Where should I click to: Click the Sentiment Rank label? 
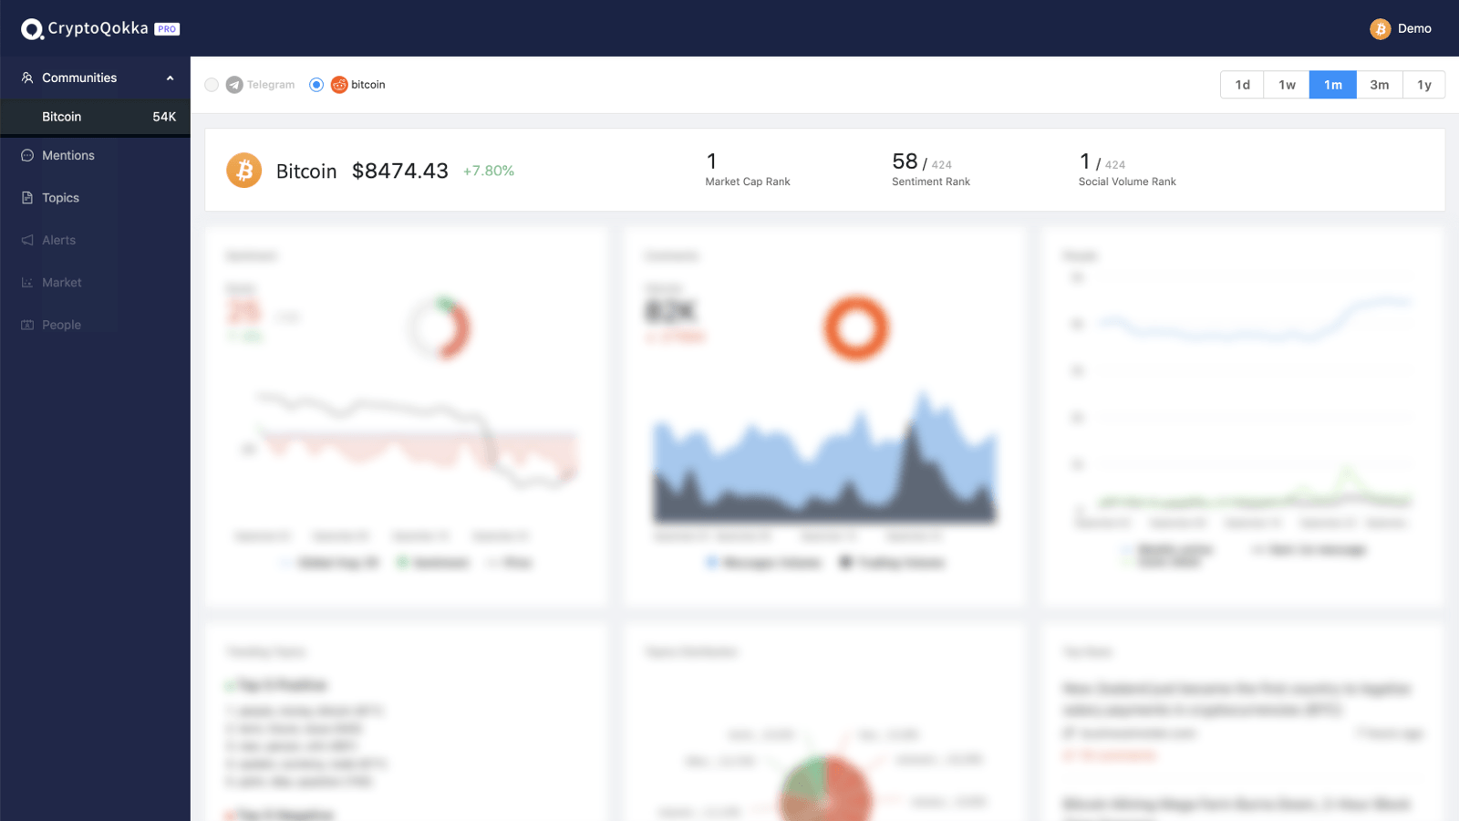pyautogui.click(x=931, y=182)
